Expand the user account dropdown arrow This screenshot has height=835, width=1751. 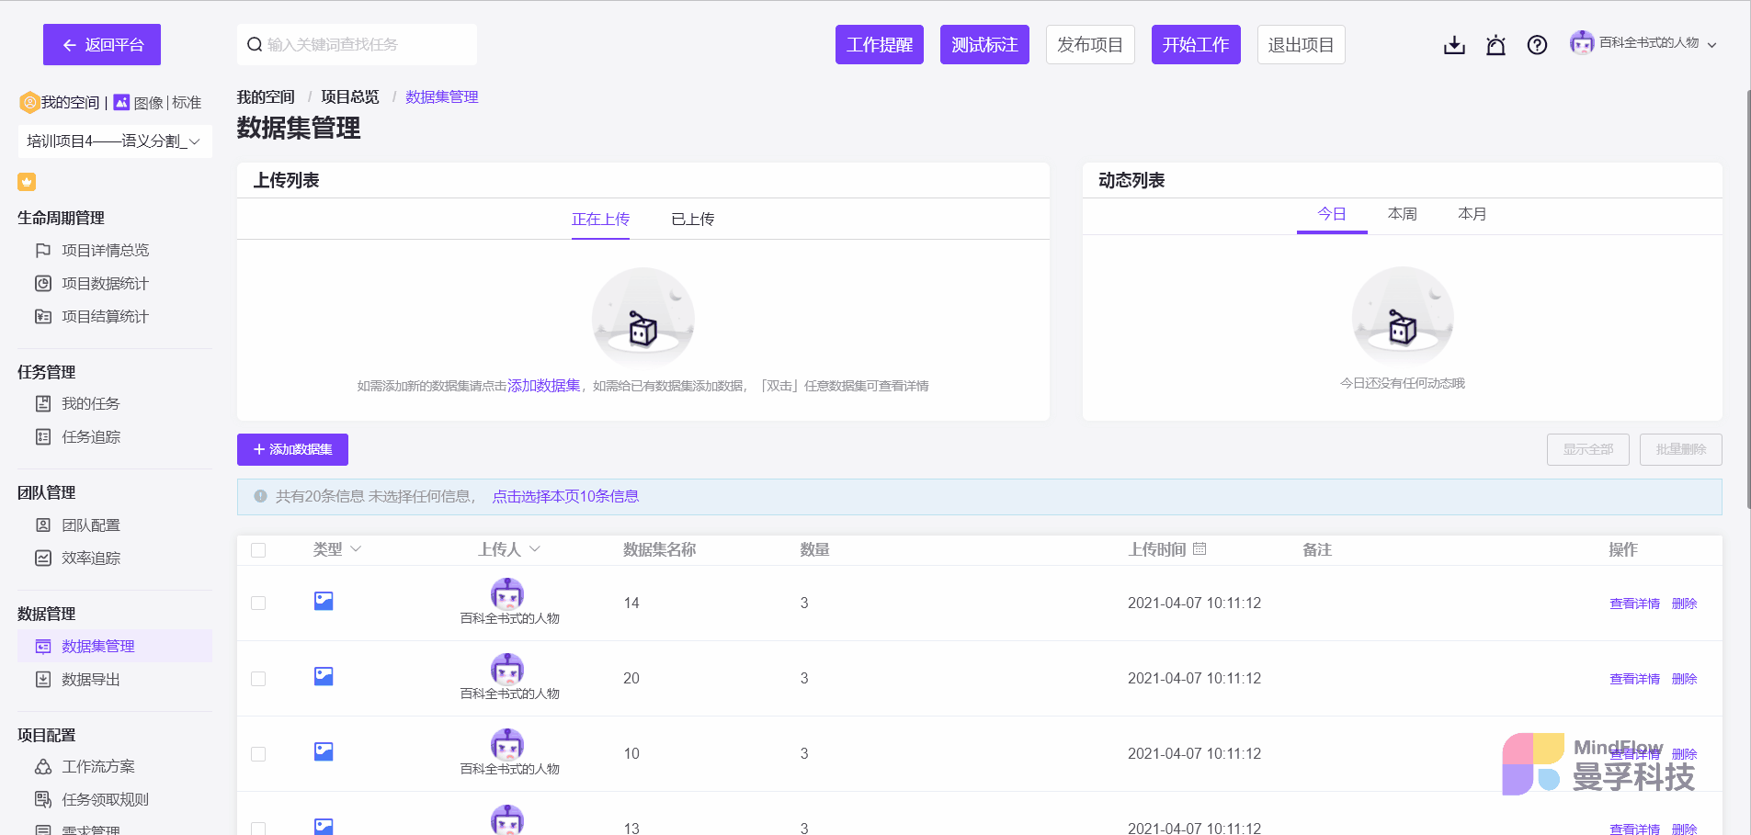click(x=1711, y=44)
